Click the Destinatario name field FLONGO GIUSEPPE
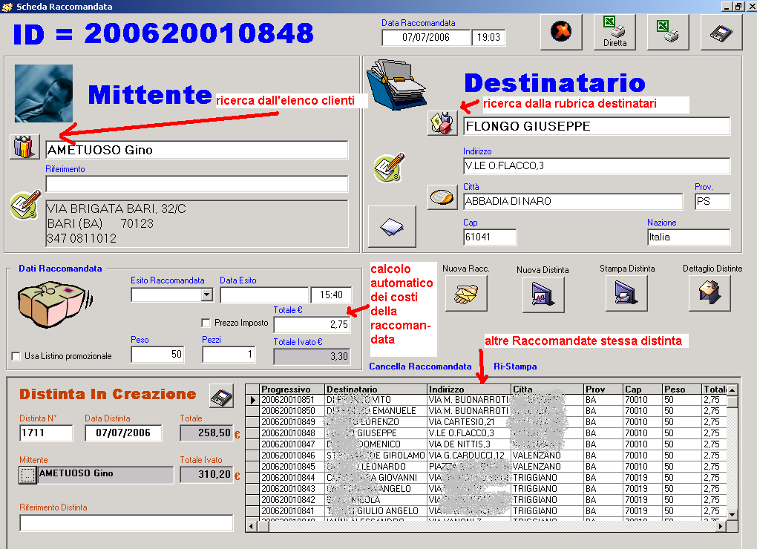This screenshot has height=549, width=757. coord(597,126)
